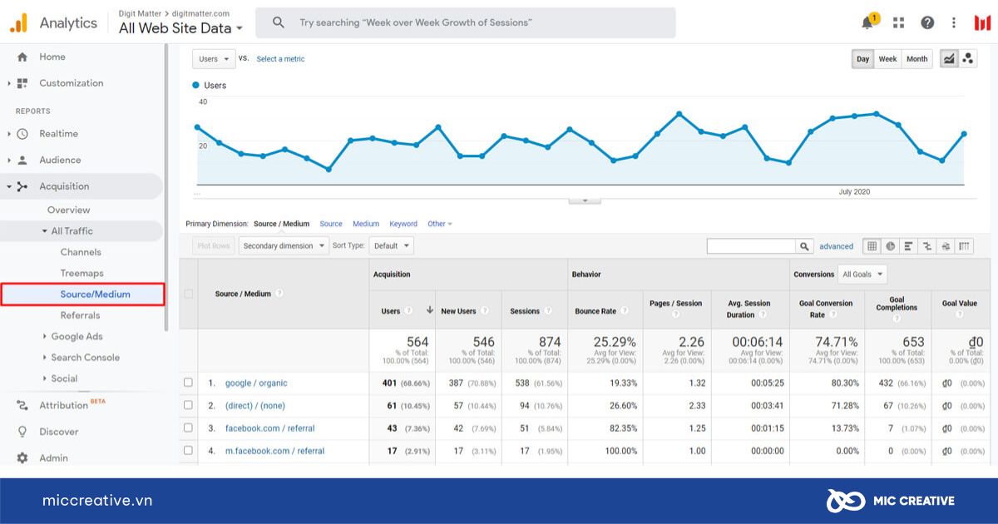Open the Help question mark icon
Image resolution: width=998 pixels, height=524 pixels.
coord(927,22)
